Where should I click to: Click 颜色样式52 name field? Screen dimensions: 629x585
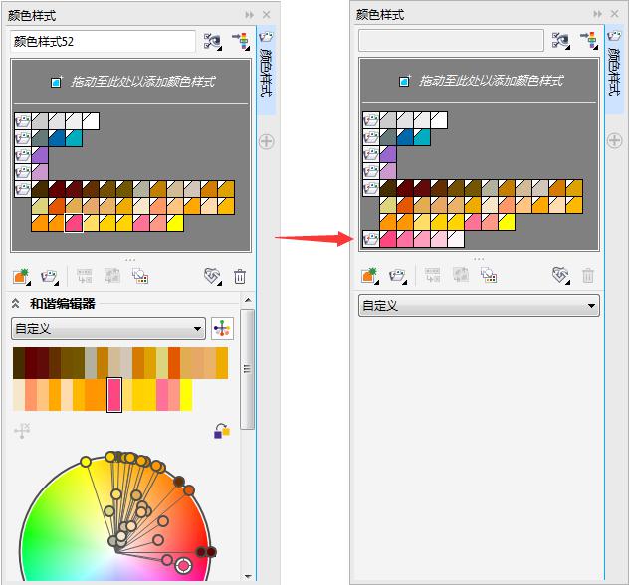point(104,42)
